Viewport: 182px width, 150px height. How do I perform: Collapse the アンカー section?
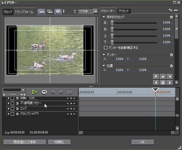(x=104, y=55)
